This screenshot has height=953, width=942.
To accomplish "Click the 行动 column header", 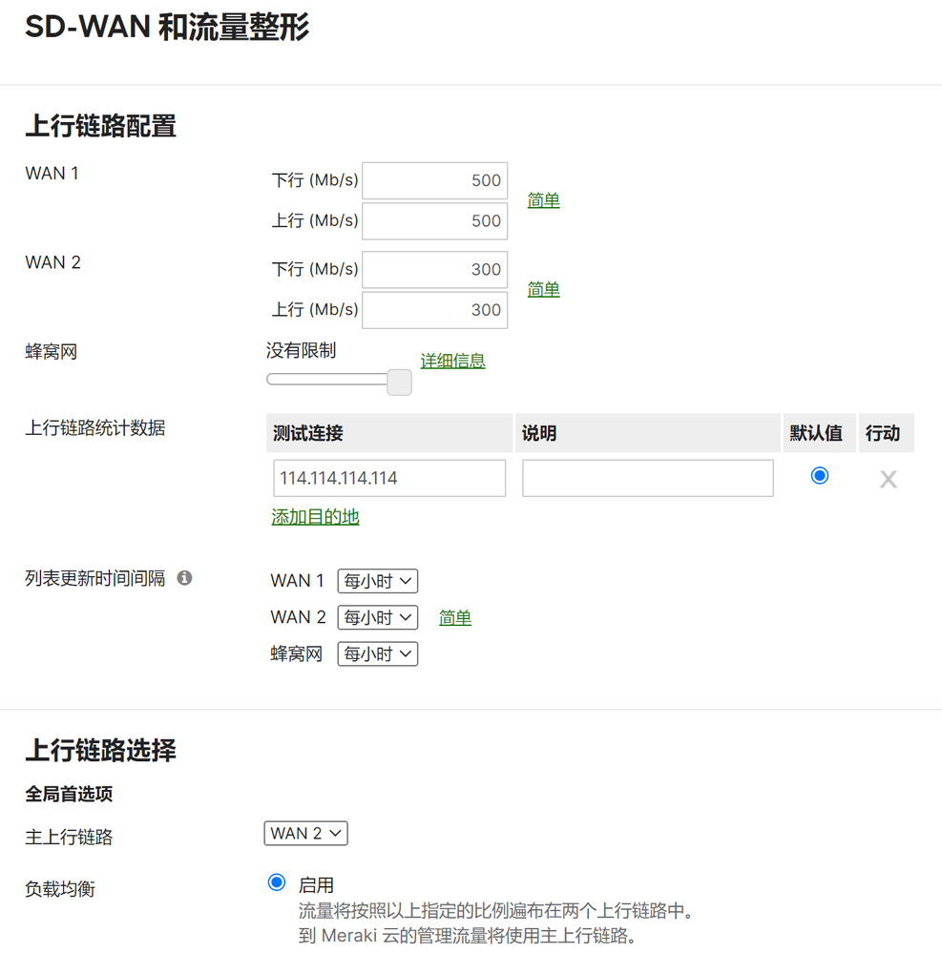I will (886, 433).
